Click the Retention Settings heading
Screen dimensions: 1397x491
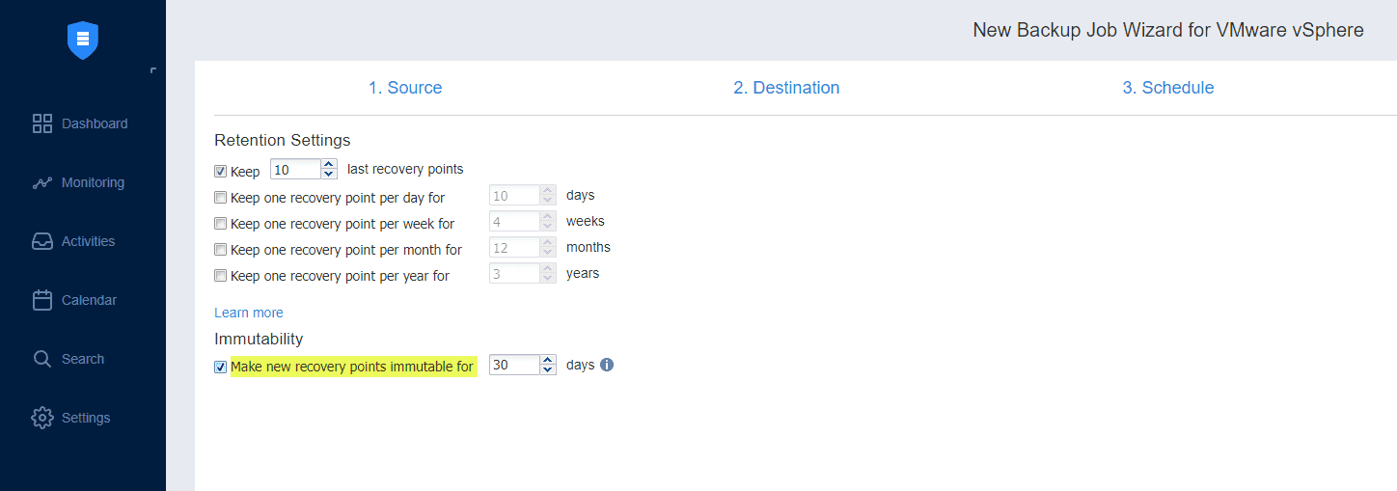(x=283, y=140)
